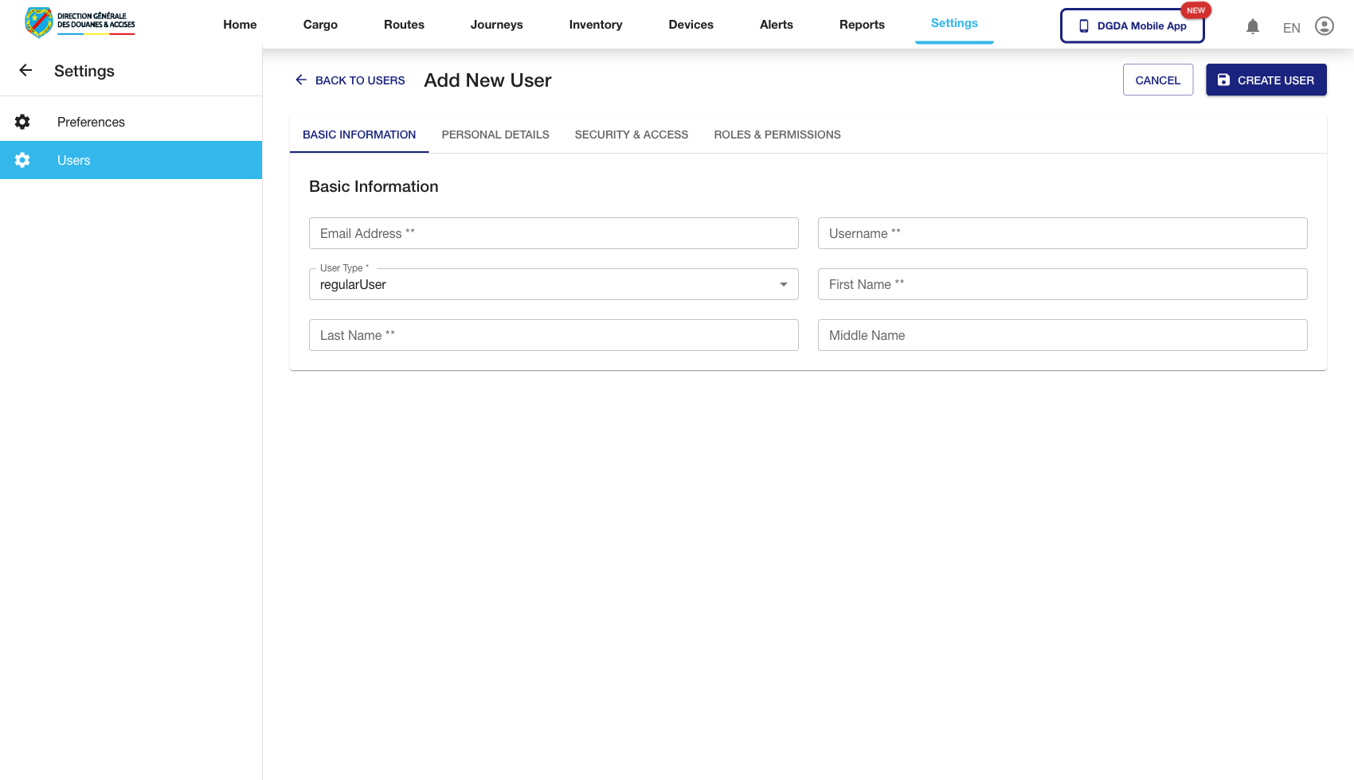Screen dimensions: 1354x780
Task: Open notifications via the bell icon
Action: coord(1253,26)
